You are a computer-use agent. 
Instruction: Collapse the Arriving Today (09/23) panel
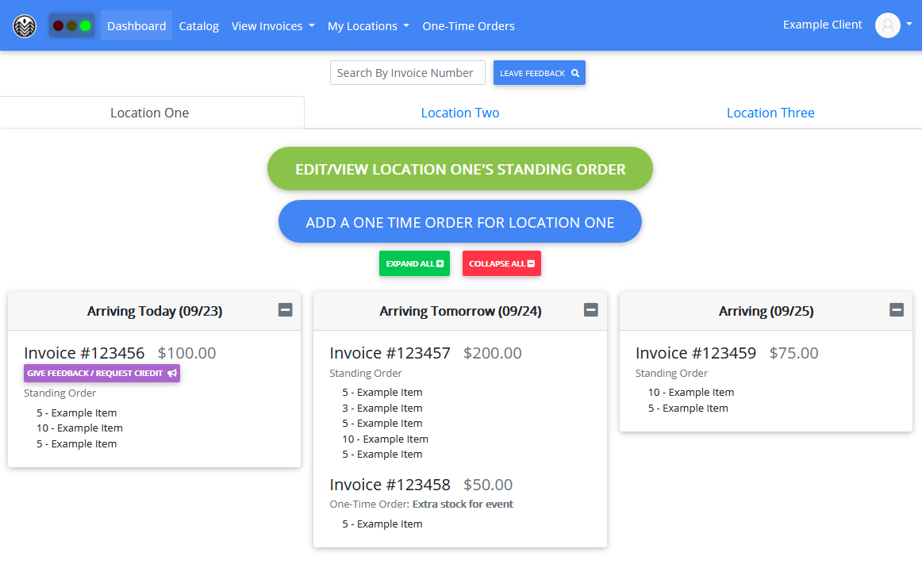285,310
